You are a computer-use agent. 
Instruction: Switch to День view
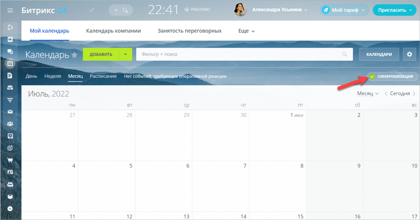(31, 76)
